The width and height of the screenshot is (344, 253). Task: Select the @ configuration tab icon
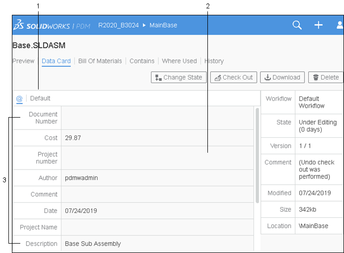(19, 98)
